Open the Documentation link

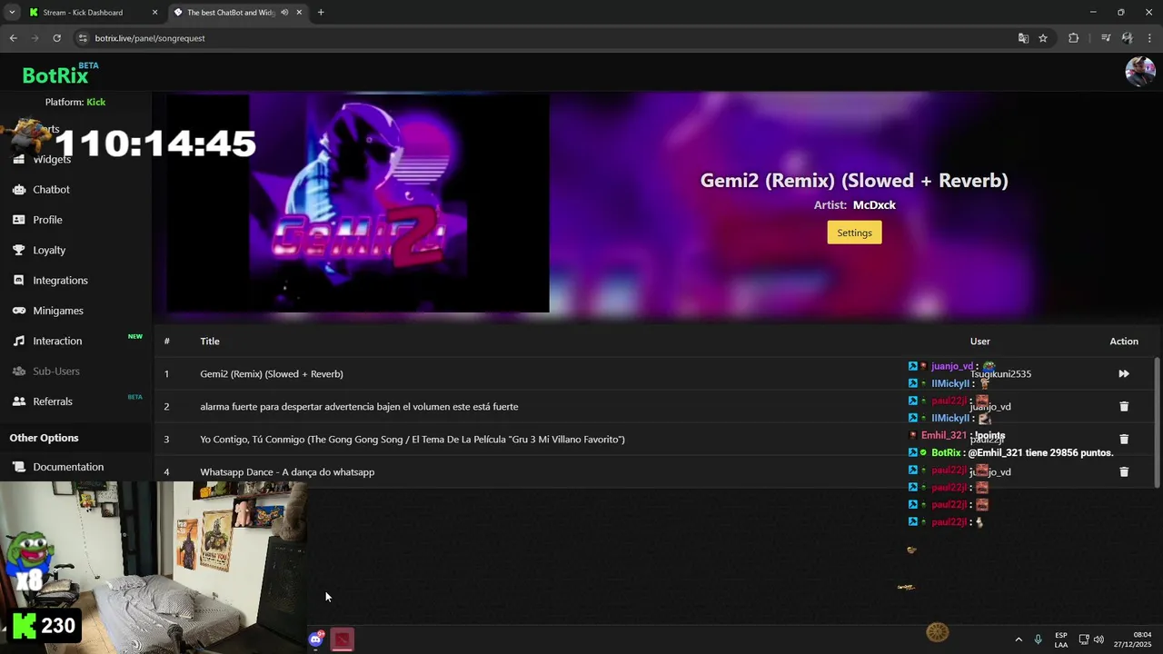tap(68, 467)
